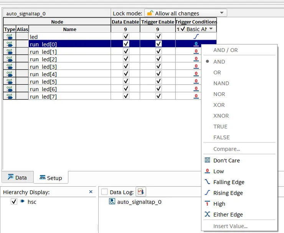Screen dimensions: 284x233
Task: Click the Data Log icon button
Action: (141, 192)
